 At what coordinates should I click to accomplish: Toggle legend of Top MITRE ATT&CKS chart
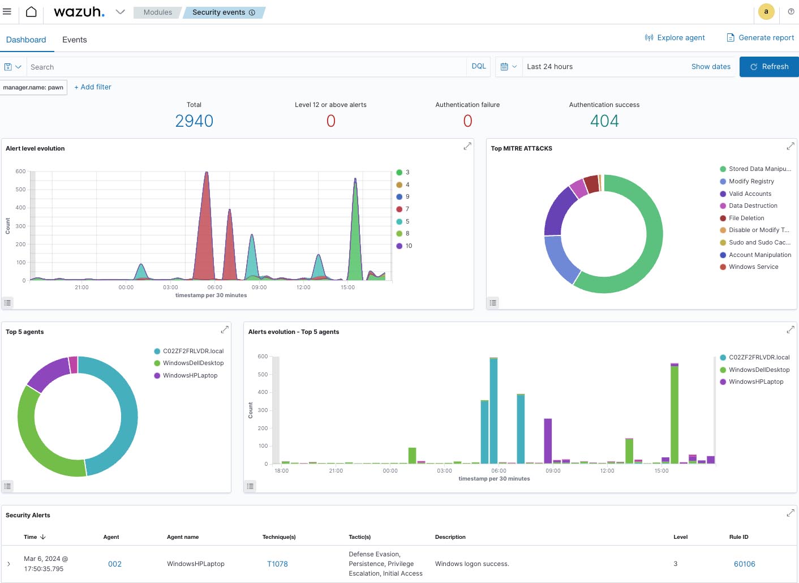coord(493,303)
